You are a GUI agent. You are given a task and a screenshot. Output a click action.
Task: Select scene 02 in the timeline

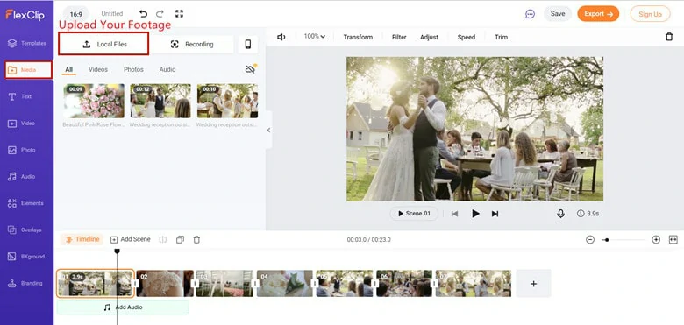(165, 283)
